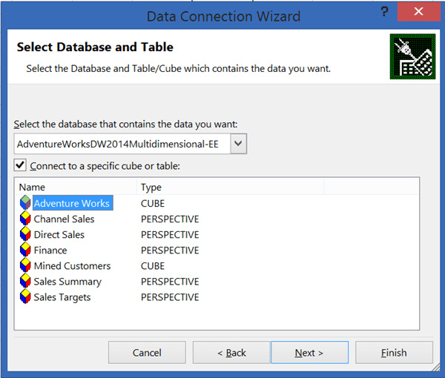Click the Channel Sales perspective icon

[x=25, y=219]
